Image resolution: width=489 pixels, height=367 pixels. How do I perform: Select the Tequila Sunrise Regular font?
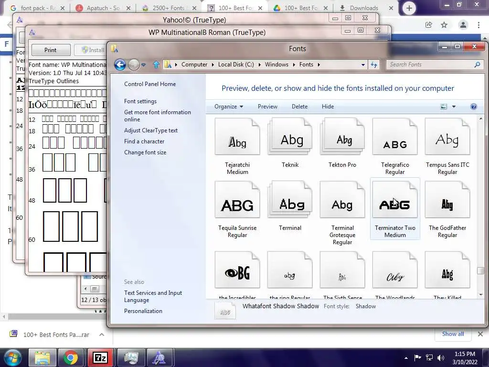(237, 200)
